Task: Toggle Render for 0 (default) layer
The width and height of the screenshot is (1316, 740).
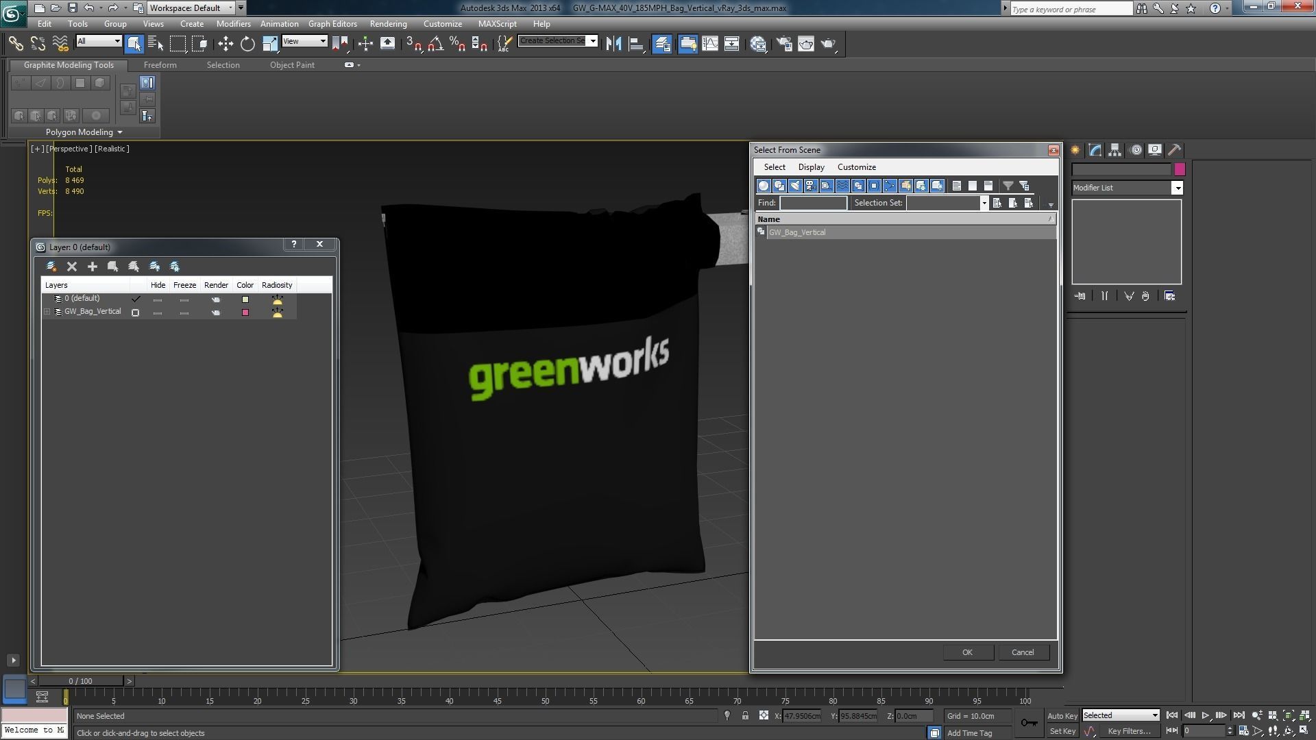Action: point(216,299)
